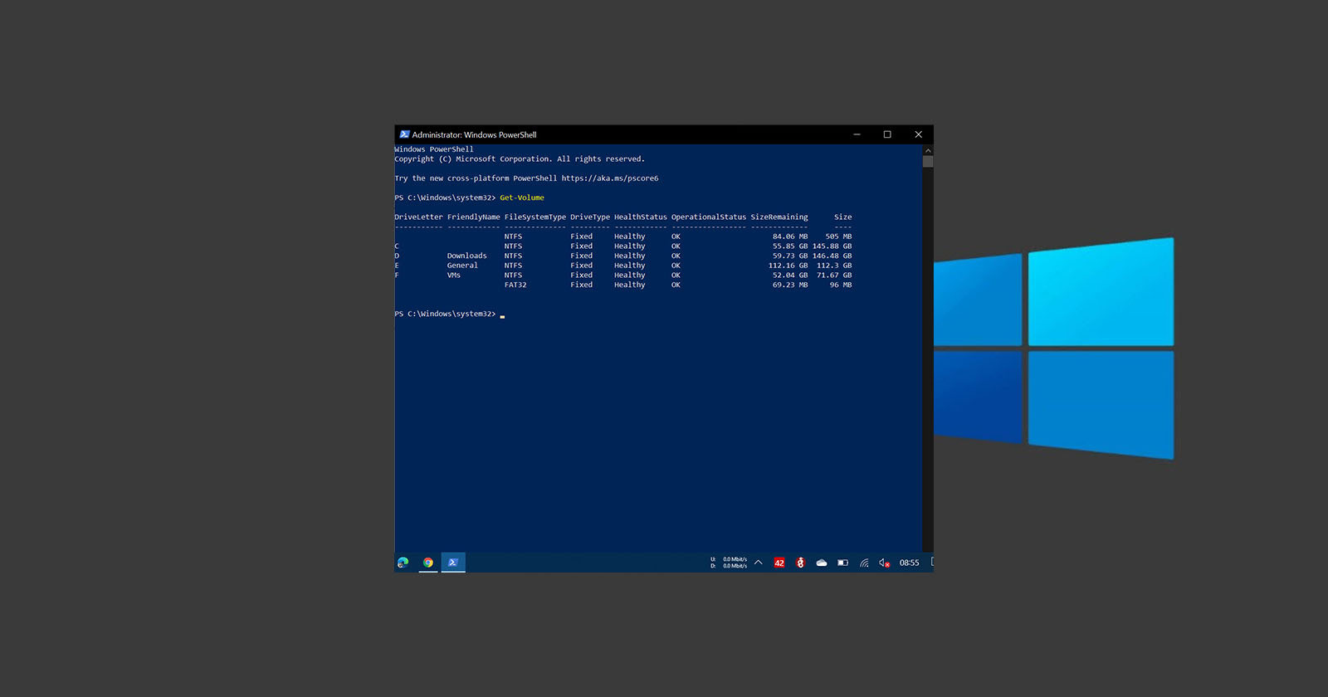
Task: Select the PowerShell taskbar button
Action: click(453, 563)
